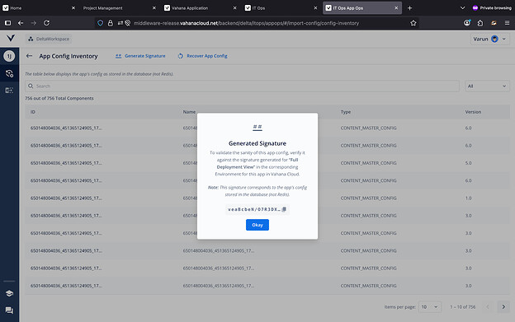Copy the generated signature with the clipboard icon
This screenshot has height=322, width=515.
point(285,209)
